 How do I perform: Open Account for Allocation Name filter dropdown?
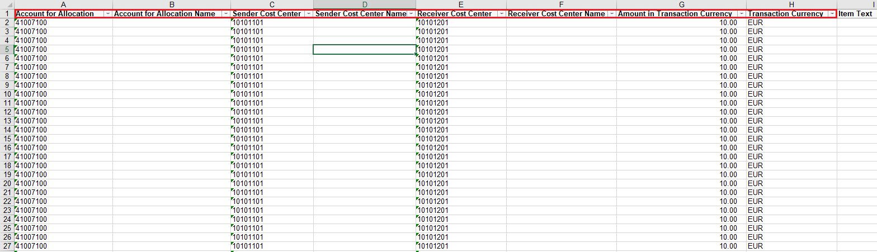tap(225, 13)
